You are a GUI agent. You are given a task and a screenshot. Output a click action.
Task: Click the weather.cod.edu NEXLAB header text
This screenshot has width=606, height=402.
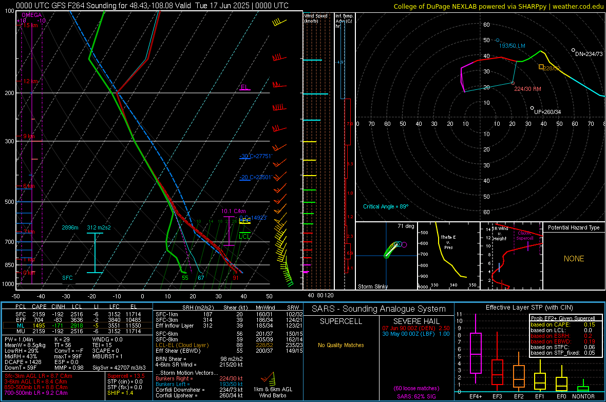498,6
